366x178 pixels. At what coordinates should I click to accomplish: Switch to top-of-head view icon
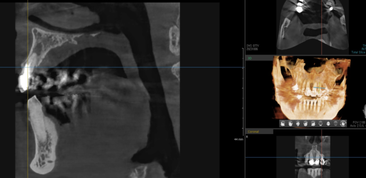click(x=328, y=124)
